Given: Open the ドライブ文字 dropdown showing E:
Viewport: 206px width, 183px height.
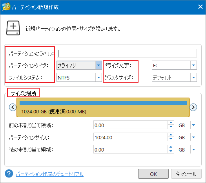Looking at the screenshot, I should coord(174,65).
